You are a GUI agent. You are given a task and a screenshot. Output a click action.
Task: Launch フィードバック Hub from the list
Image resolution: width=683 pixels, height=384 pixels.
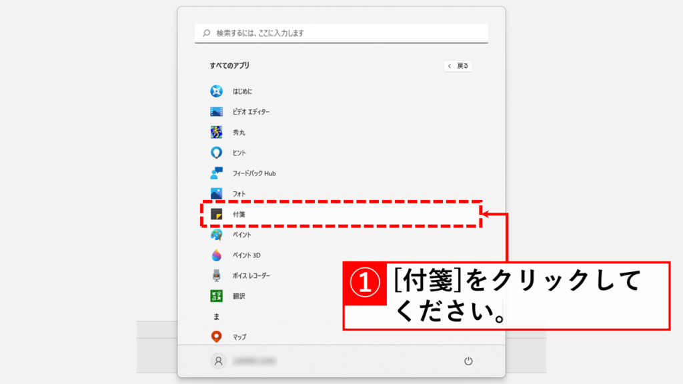click(x=253, y=173)
